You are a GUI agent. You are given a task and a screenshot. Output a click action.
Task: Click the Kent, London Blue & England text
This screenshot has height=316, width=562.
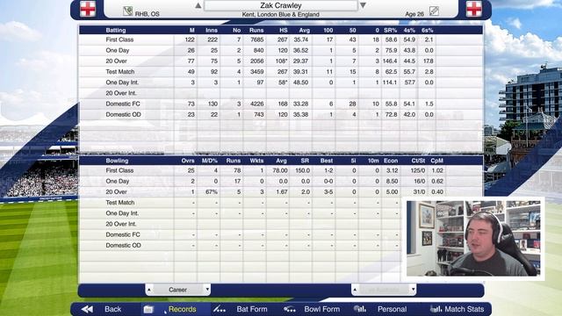click(281, 14)
